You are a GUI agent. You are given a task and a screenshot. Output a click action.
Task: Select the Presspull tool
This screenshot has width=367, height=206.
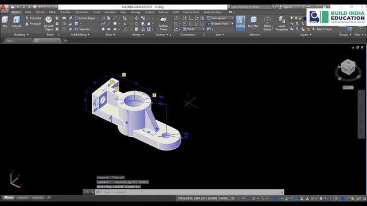click(x=33, y=23)
